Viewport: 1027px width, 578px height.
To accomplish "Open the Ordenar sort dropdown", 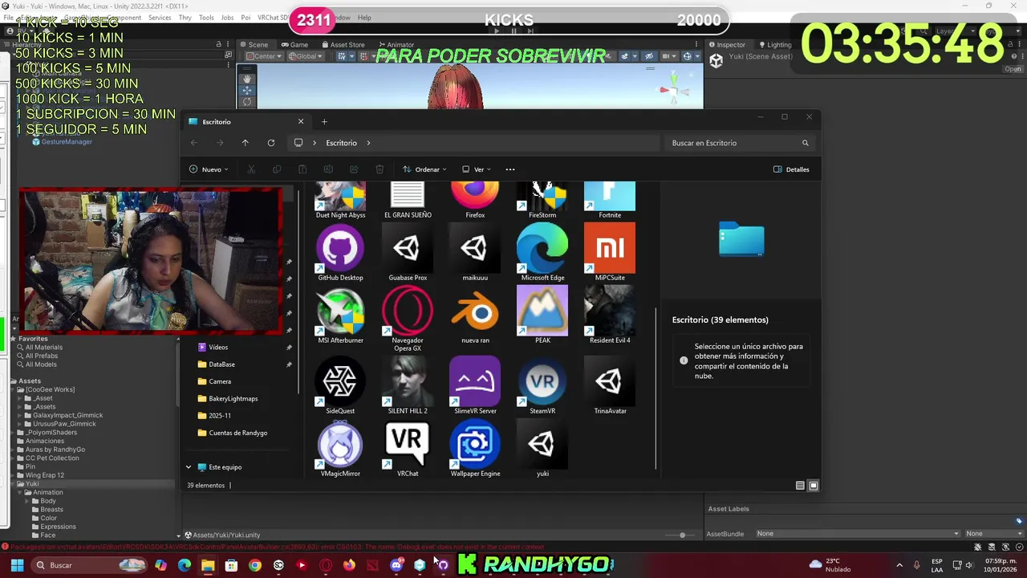I will (424, 169).
